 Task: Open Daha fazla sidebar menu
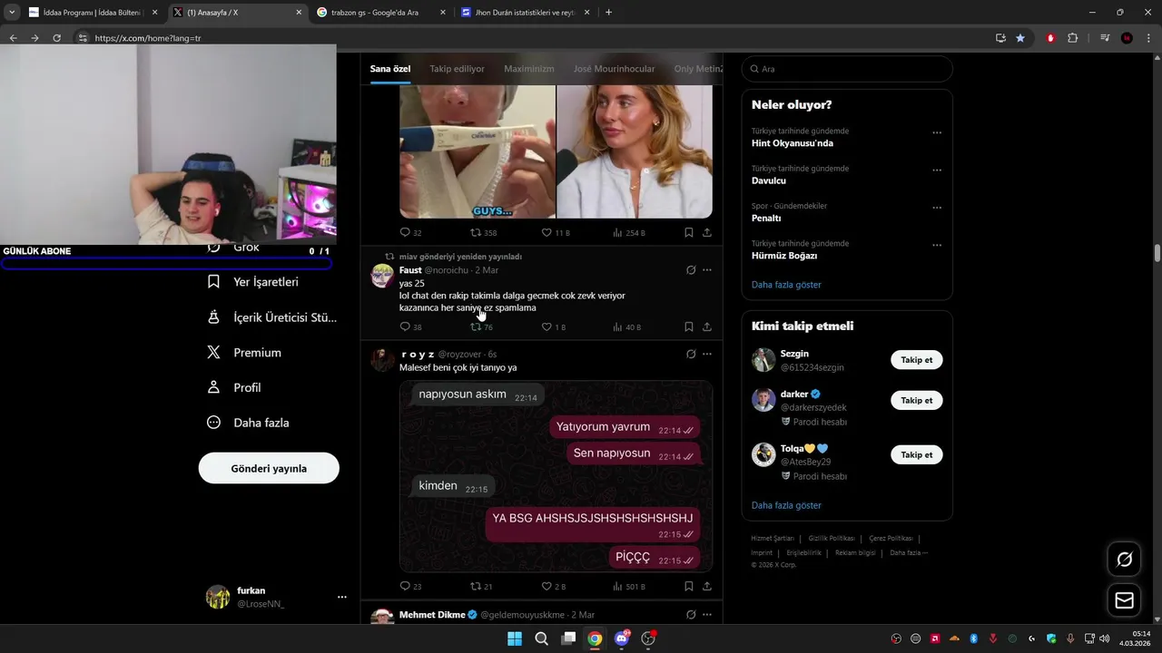(248, 423)
